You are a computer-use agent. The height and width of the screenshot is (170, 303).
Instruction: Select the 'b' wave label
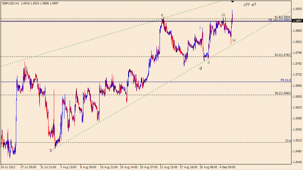coord(51,150)
